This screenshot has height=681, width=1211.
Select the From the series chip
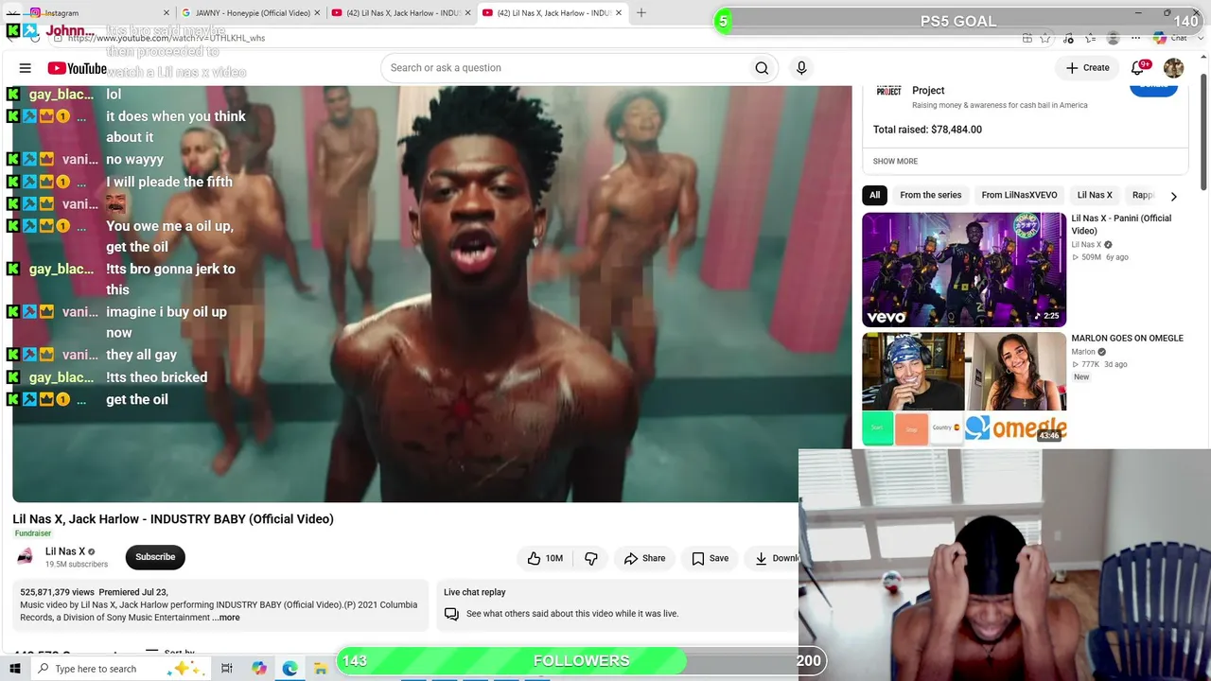tap(930, 196)
